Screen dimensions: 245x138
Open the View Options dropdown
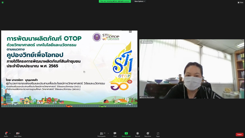(x=140, y=2)
